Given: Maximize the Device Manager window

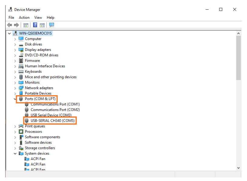Looking at the screenshot, I should [x=221, y=9].
